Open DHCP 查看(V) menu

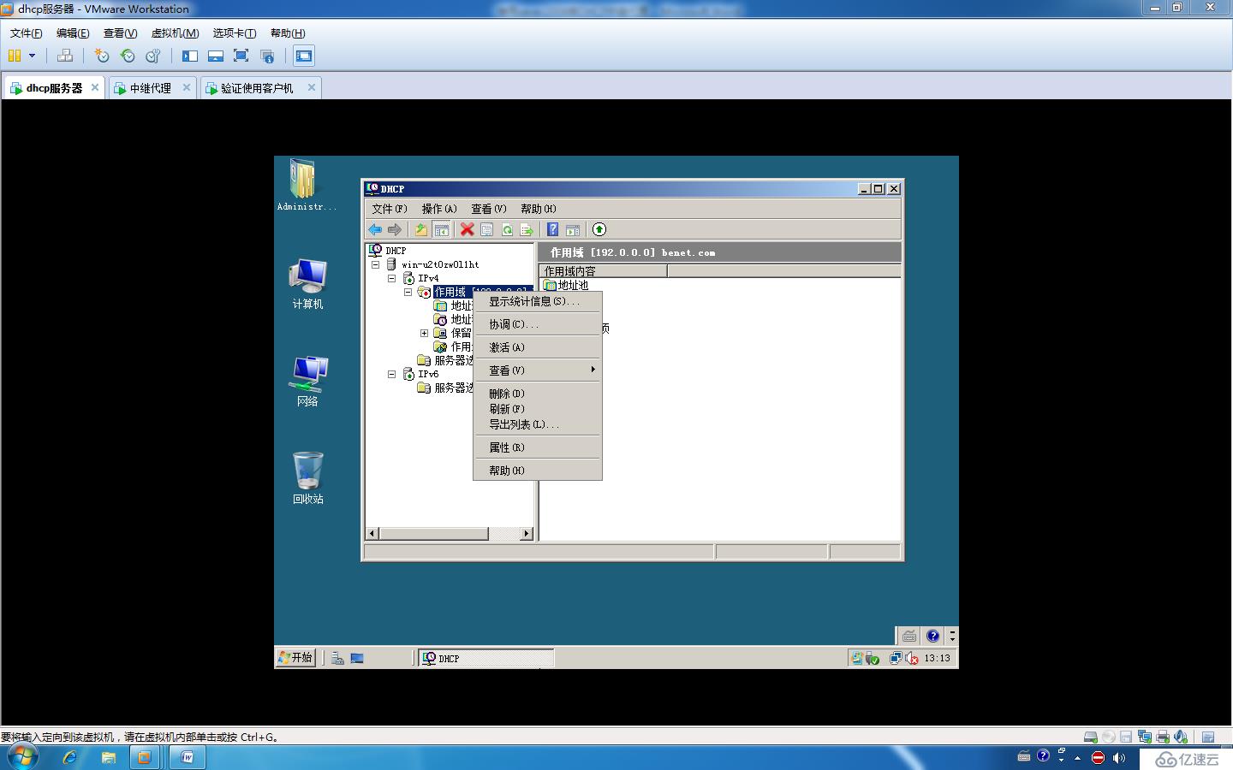click(489, 209)
